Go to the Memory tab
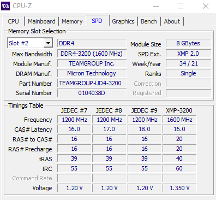This screenshot has width=216, height=200. click(72, 21)
